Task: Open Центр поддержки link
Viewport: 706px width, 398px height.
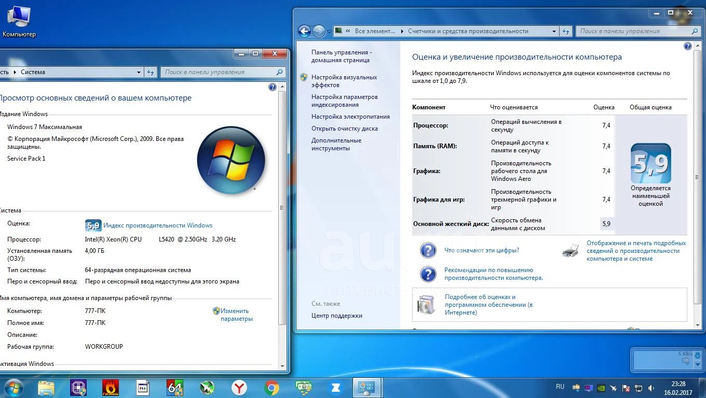Action: pyautogui.click(x=337, y=316)
